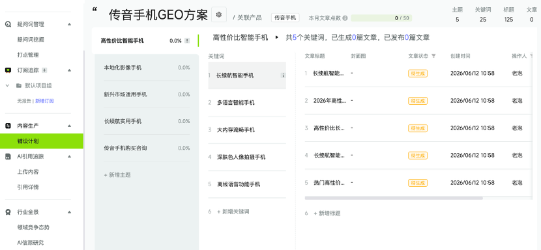Click the 新增订阅 link
The height and width of the screenshot is (250, 541).
(44, 101)
